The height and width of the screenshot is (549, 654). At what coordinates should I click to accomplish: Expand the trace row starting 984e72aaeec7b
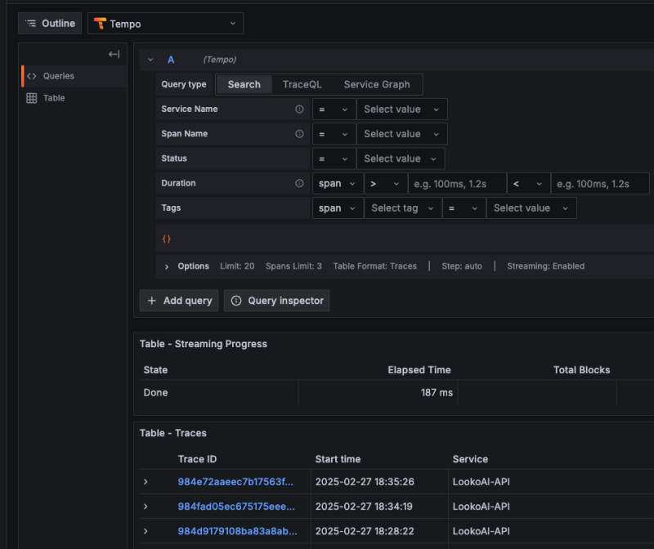[146, 482]
